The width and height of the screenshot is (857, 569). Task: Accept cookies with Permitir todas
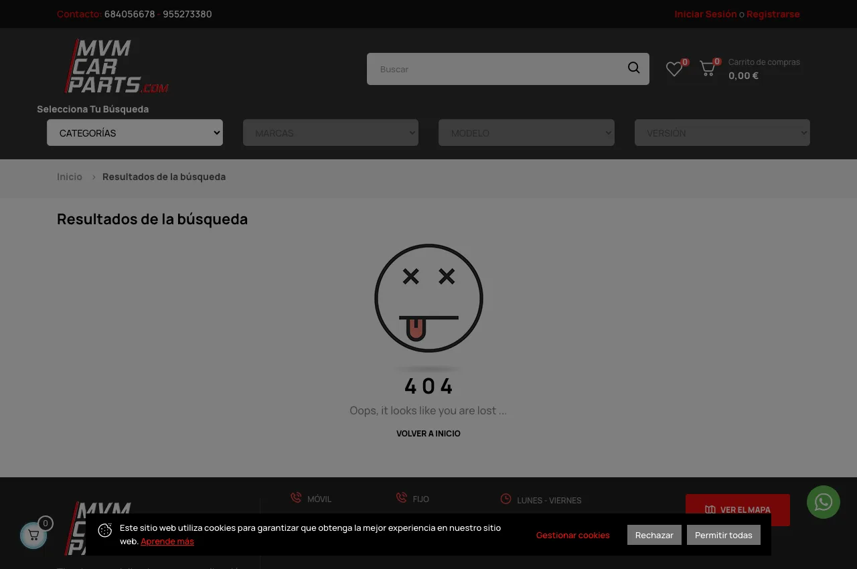[x=724, y=535]
